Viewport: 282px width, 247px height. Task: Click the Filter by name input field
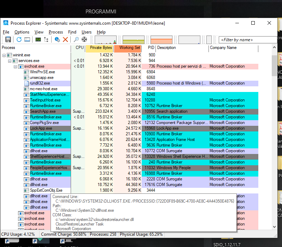point(248,40)
